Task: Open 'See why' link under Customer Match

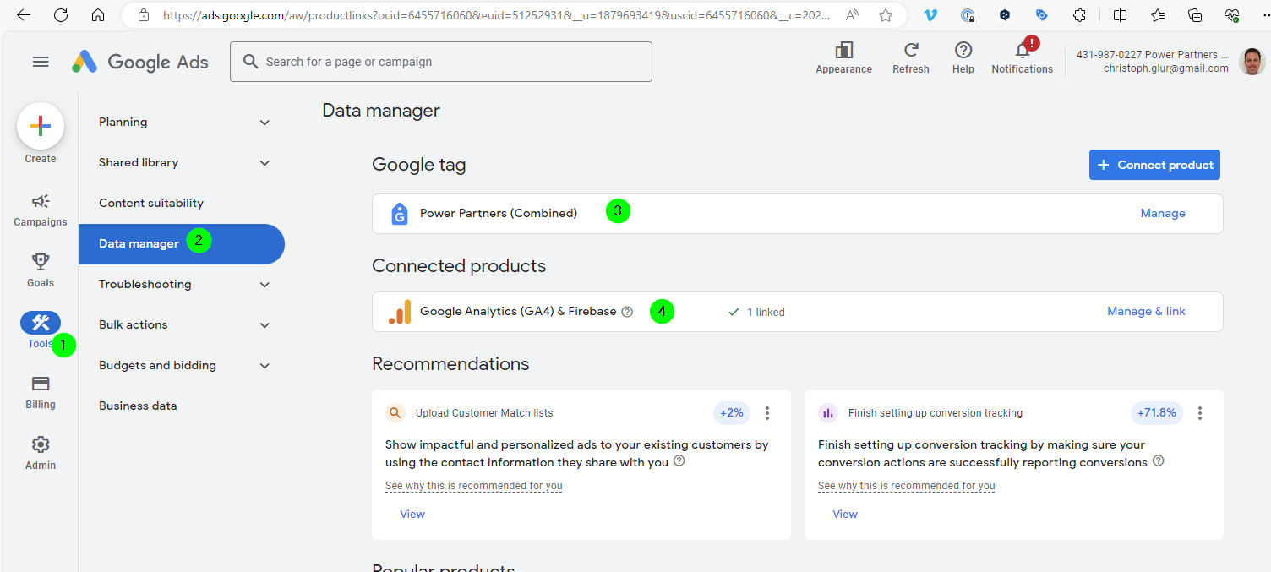Action: (x=474, y=486)
